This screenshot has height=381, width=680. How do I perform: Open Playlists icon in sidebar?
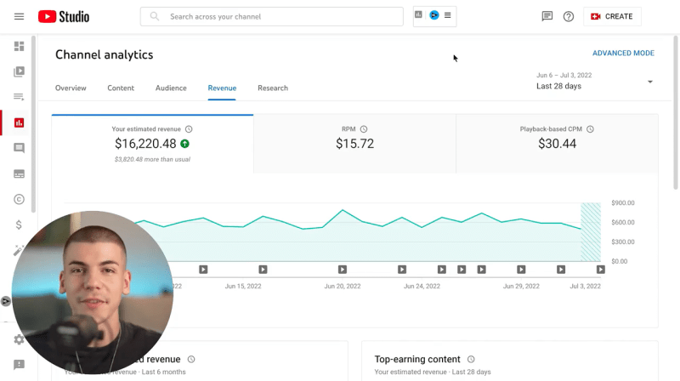point(19,97)
